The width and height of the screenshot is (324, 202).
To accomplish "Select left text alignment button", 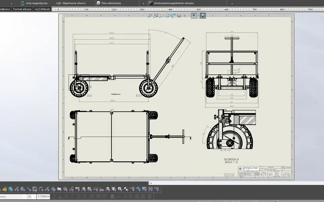I will (x=92, y=197).
